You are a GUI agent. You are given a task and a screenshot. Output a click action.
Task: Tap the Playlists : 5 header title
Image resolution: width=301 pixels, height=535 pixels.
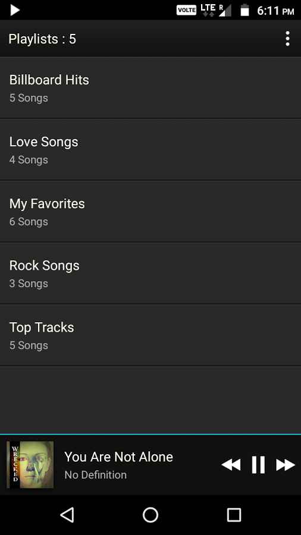(42, 39)
